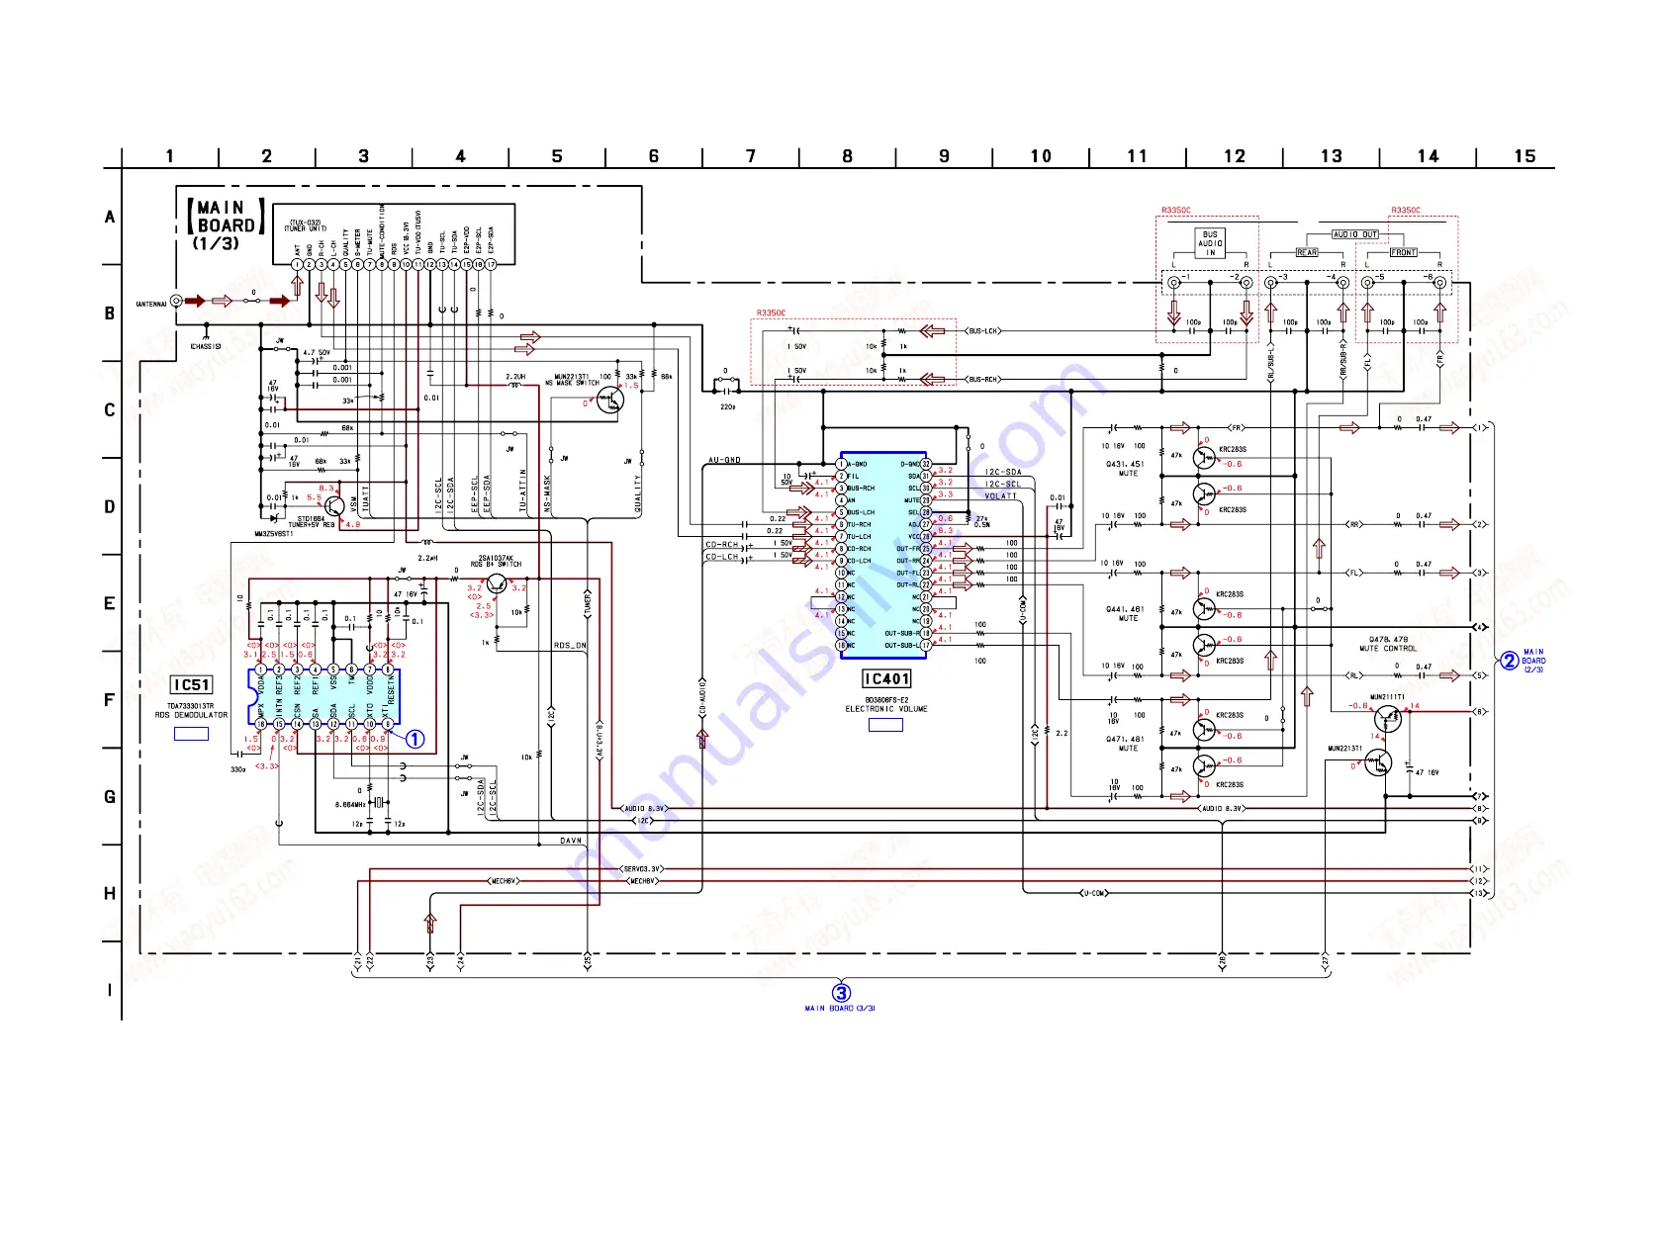Click the DAVN net label
The height and width of the screenshot is (1249, 1662).
click(x=572, y=841)
